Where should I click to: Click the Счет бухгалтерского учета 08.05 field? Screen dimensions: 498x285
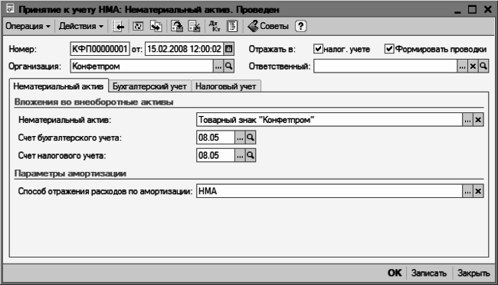(215, 138)
